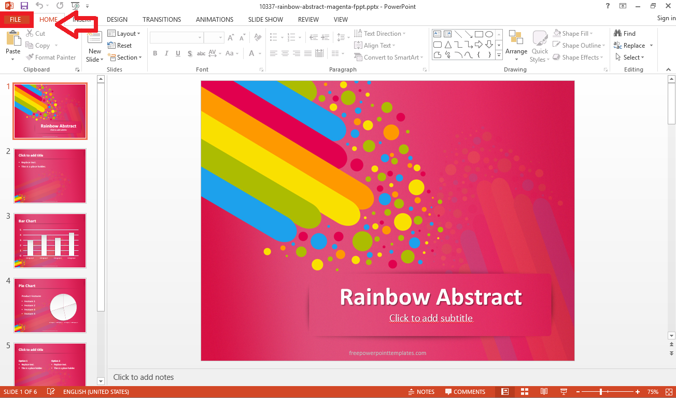Open the DESIGN ribbon tab
This screenshot has height=398, width=676.
tap(117, 20)
